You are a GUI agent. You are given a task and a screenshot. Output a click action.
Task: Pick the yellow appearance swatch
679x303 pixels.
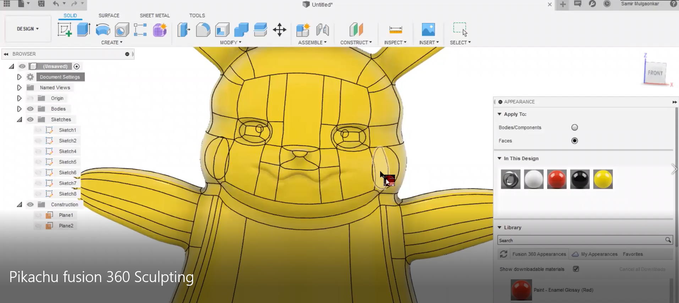tap(603, 179)
